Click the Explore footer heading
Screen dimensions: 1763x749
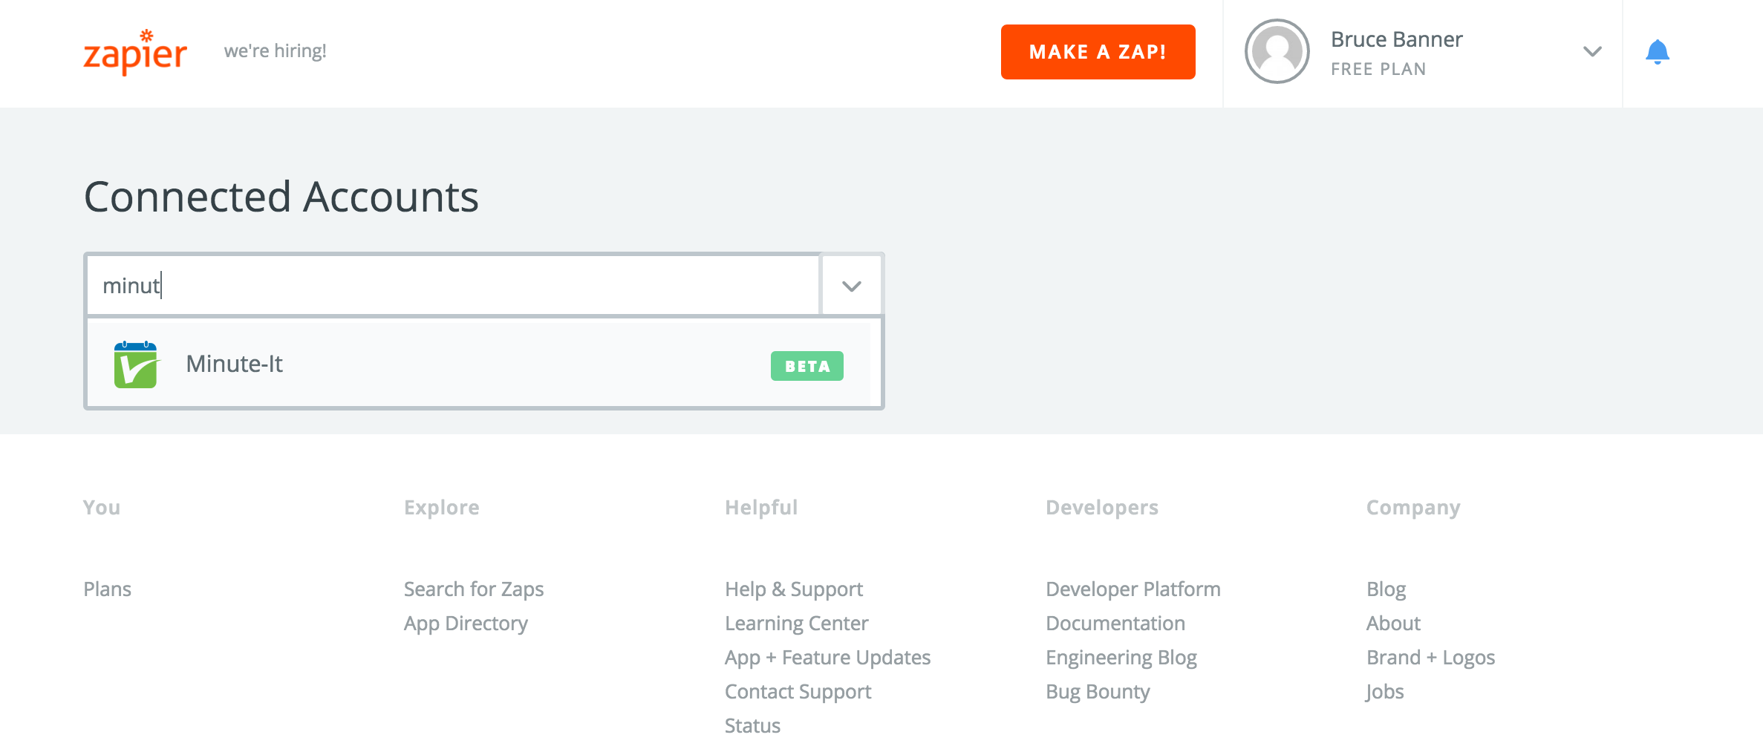point(441,508)
